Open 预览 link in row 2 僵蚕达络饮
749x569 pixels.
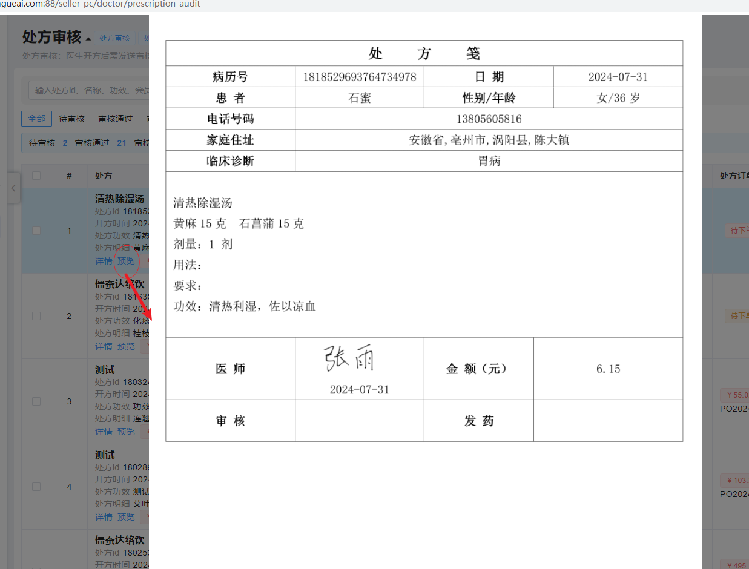click(126, 346)
